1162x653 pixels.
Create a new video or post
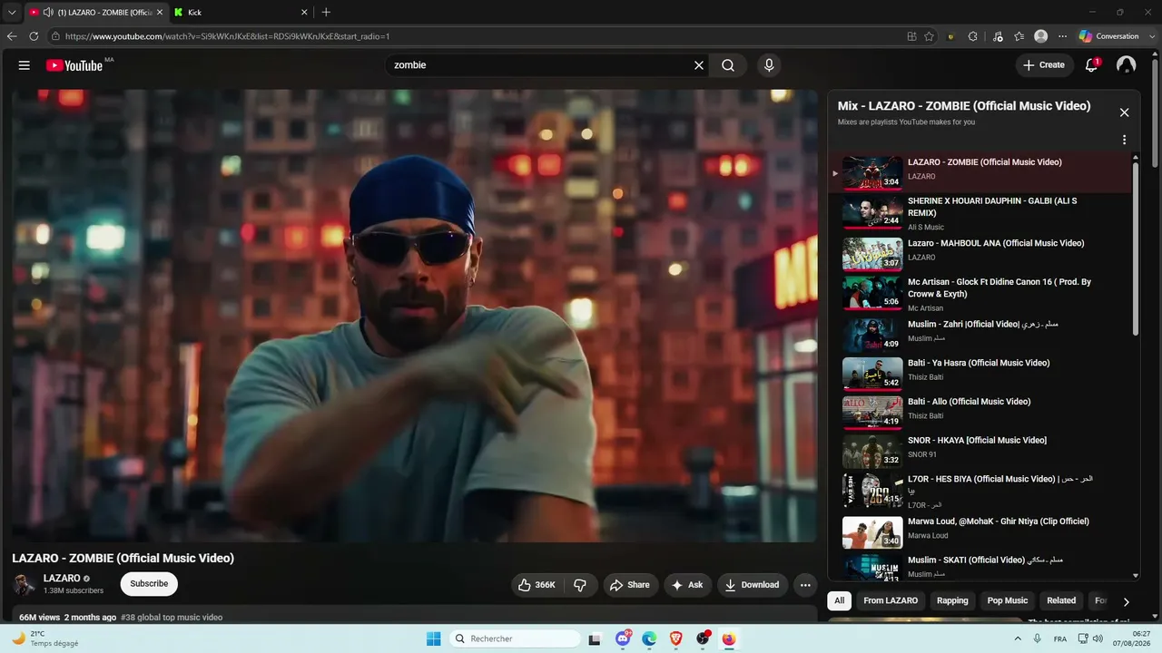1044,65
